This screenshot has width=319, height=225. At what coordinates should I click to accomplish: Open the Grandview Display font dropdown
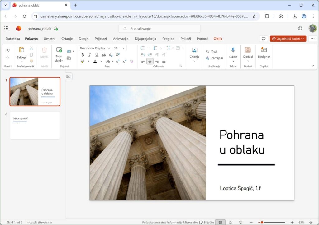pyautogui.click(x=95, y=48)
